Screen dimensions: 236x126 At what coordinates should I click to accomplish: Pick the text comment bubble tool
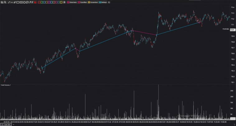coord(27,2)
